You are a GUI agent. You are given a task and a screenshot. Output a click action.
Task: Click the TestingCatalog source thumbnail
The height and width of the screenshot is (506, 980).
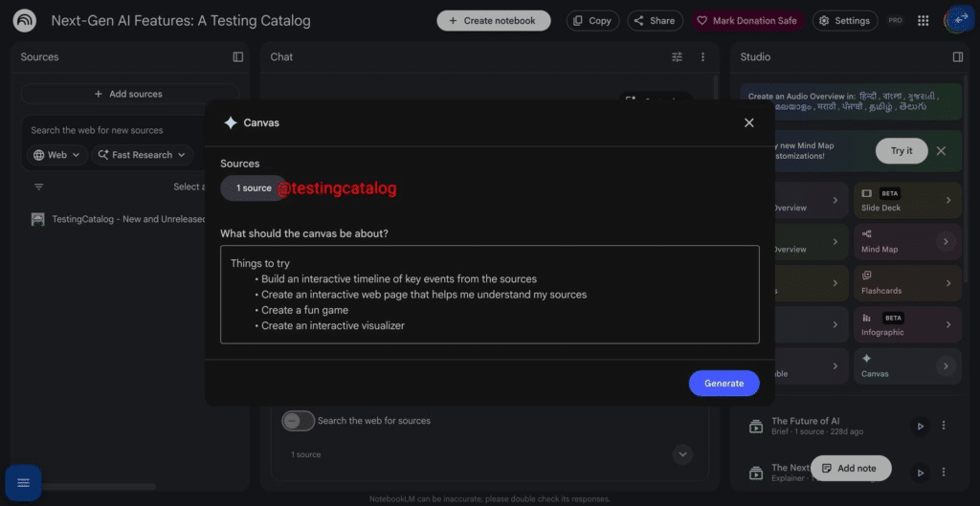point(38,219)
